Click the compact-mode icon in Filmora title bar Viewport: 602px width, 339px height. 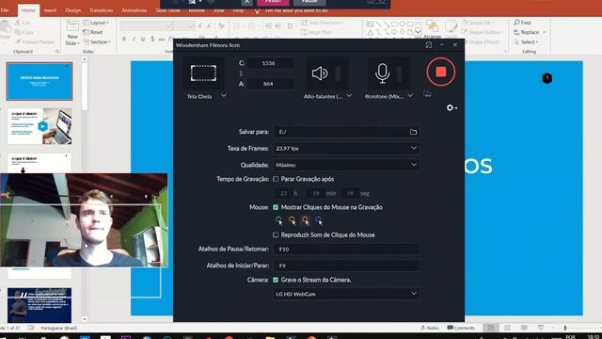[x=429, y=45]
